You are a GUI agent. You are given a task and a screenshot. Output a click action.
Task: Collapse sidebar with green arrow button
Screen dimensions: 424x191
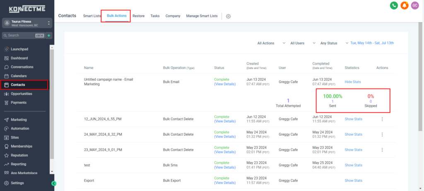click(54, 184)
